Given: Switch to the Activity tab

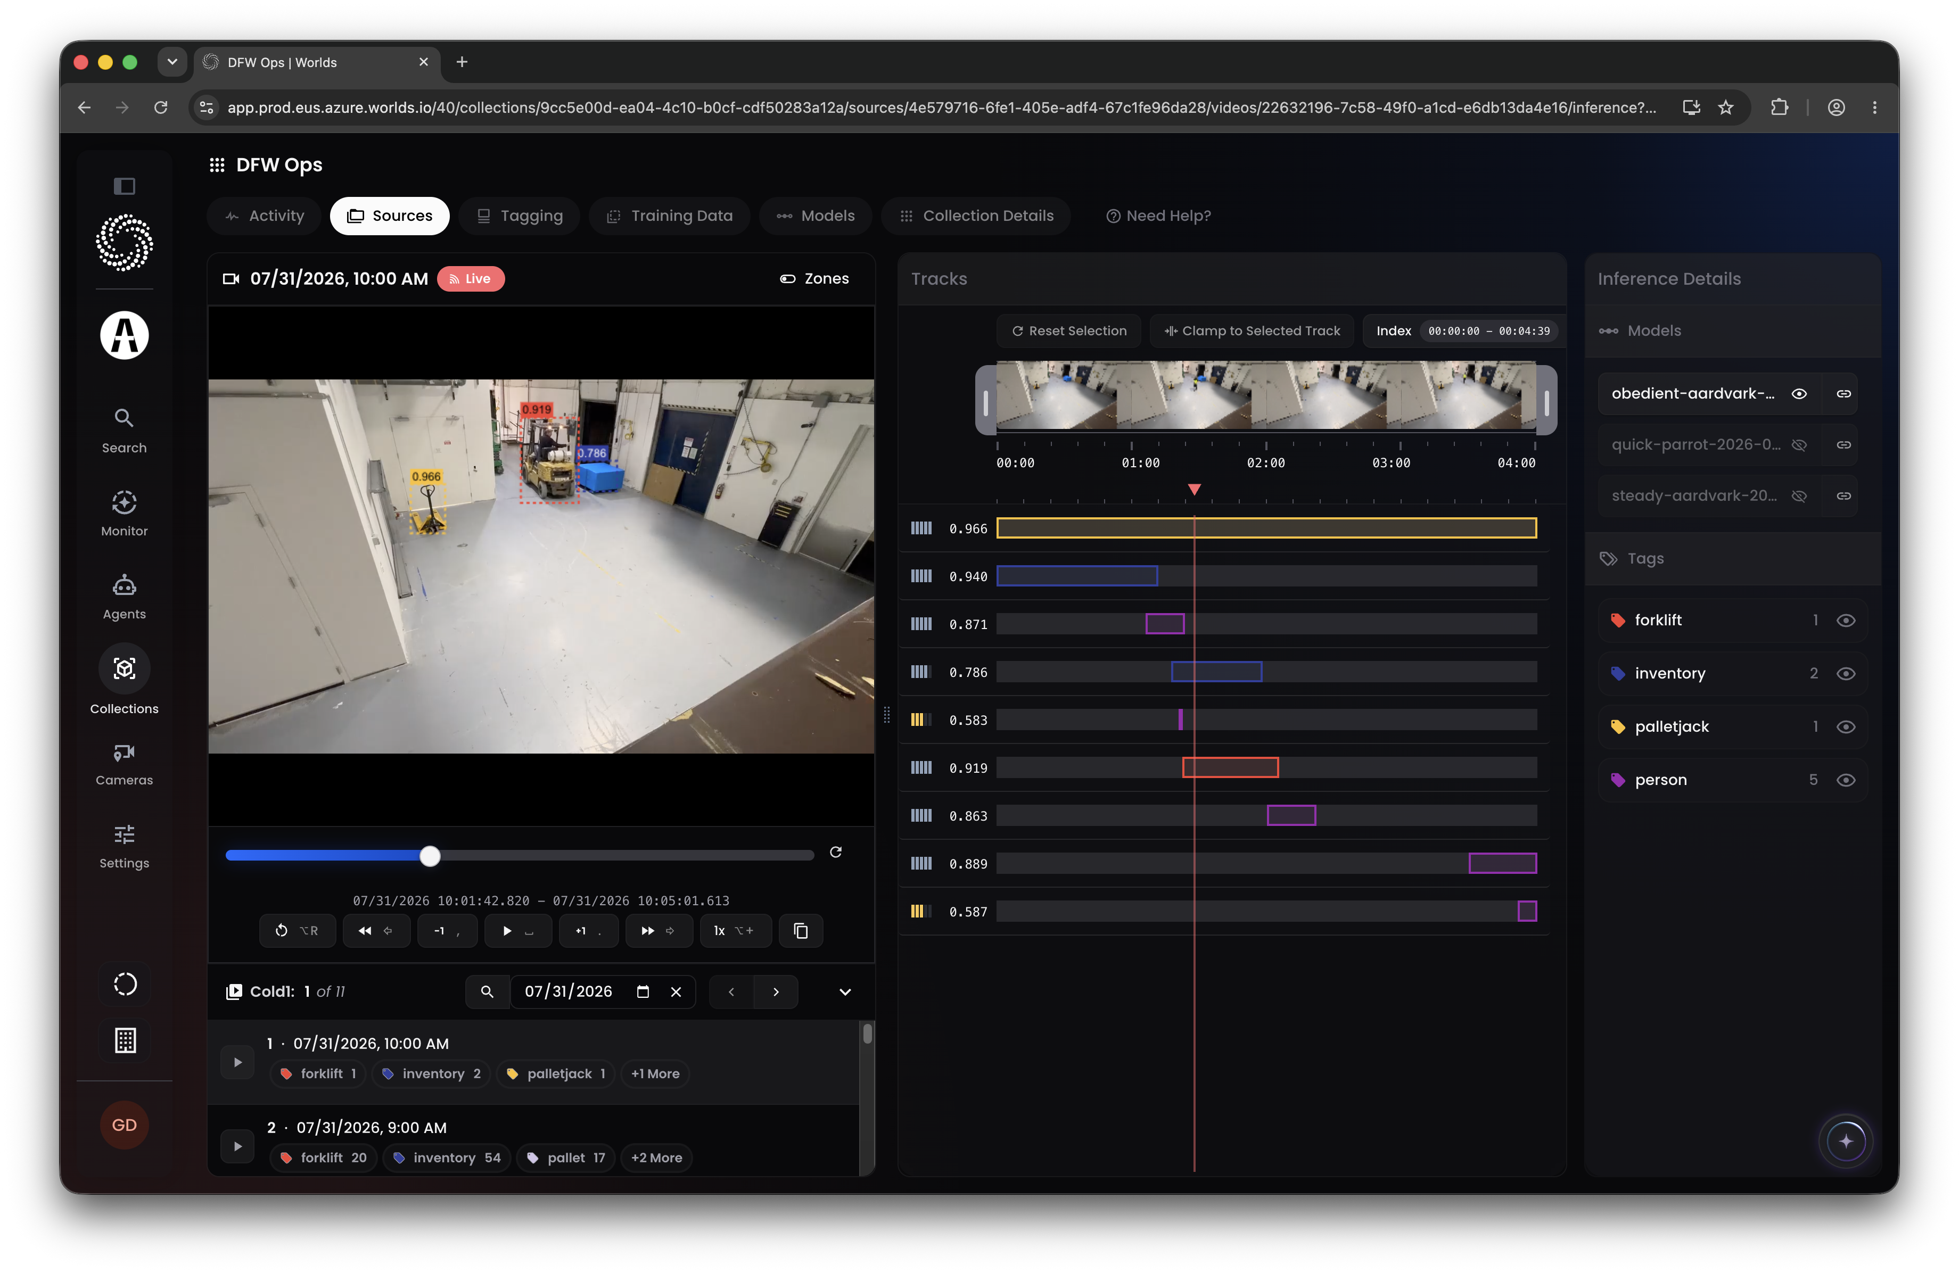Looking at the screenshot, I should [x=264, y=216].
